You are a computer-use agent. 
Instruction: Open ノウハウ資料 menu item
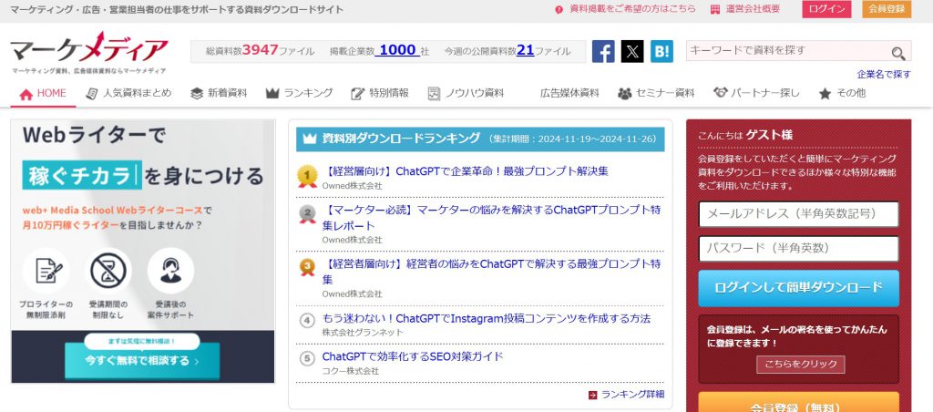click(466, 94)
